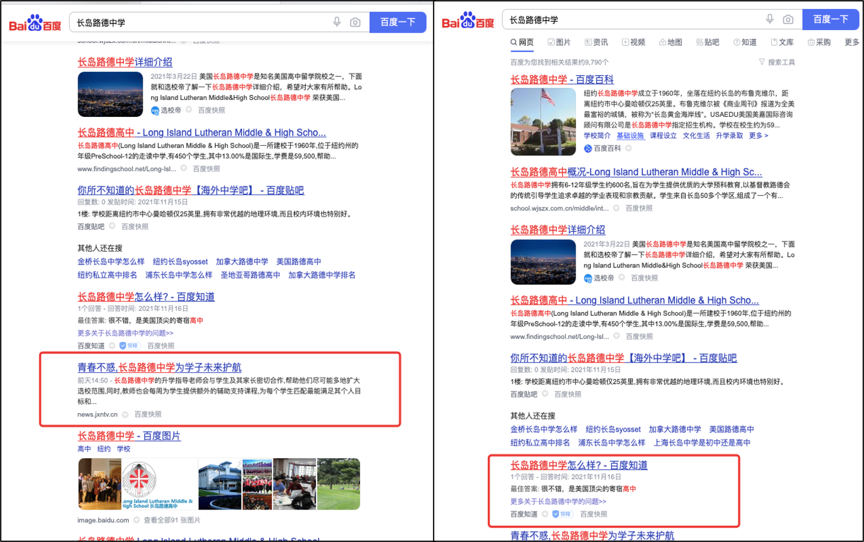The width and height of the screenshot is (864, 542).
Task: Expand 更多 > sublinks under 百度百科
Action: (759, 136)
